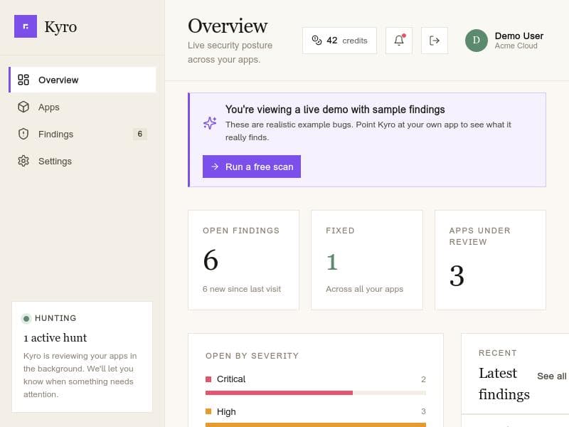Go to Apps in the sidebar
The image size is (569, 427).
[x=83, y=107]
